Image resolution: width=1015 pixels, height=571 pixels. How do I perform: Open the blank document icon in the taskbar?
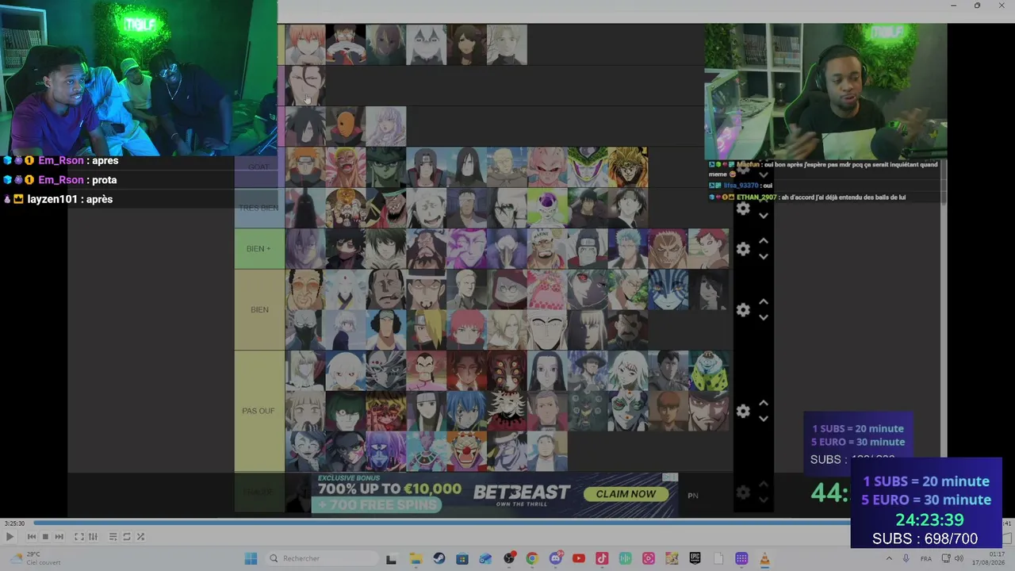pos(718,558)
